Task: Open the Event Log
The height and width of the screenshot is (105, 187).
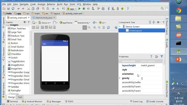Action: coord(136,101)
